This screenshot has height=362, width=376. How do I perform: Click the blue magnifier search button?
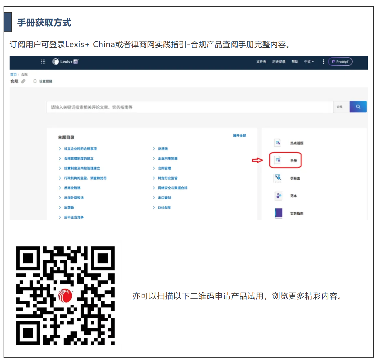(358, 107)
